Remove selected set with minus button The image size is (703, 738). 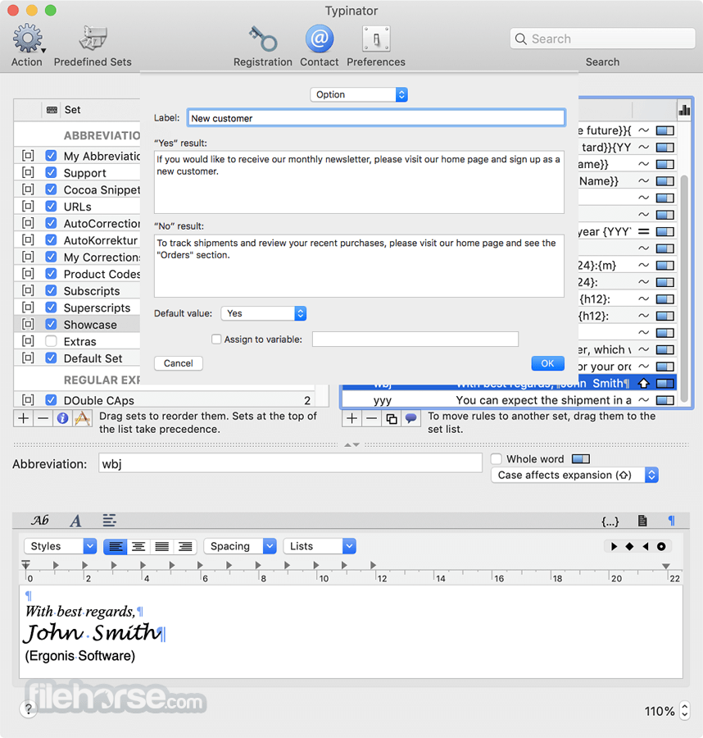click(x=43, y=418)
